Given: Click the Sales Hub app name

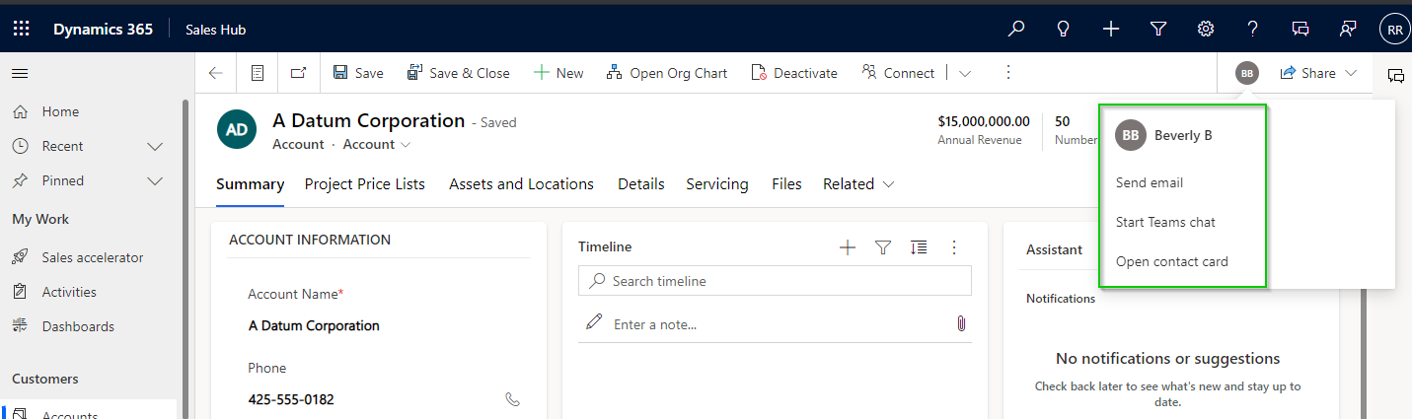Looking at the screenshot, I should 215,29.
